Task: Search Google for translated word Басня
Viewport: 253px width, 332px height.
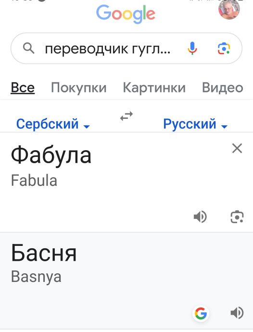Action: (201, 313)
